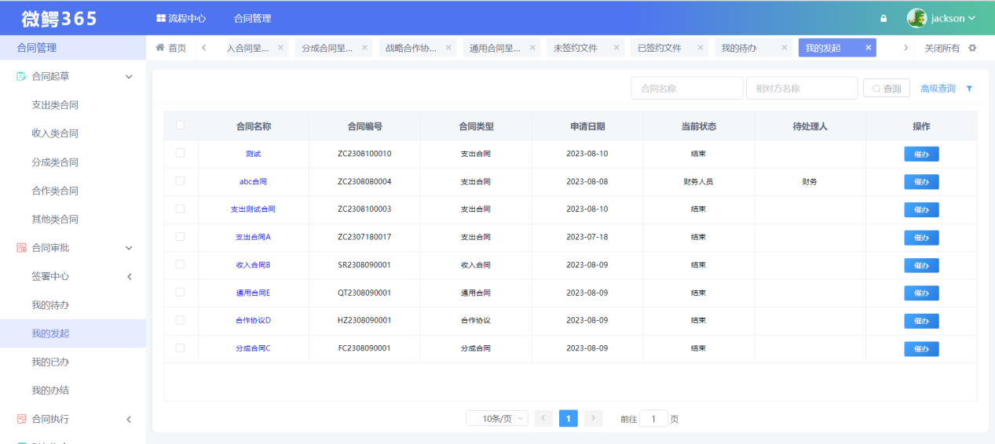Screen dimensions: 995x444
Task: Open the 10条/页 page size dropdown
Action: coord(497,419)
